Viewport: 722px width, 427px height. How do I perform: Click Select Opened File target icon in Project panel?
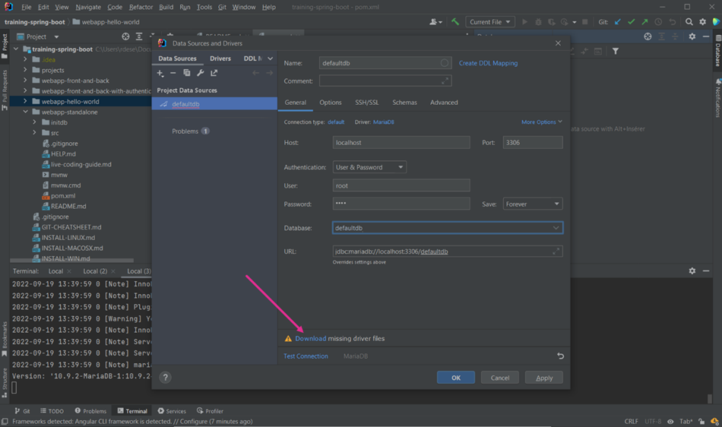click(x=125, y=36)
